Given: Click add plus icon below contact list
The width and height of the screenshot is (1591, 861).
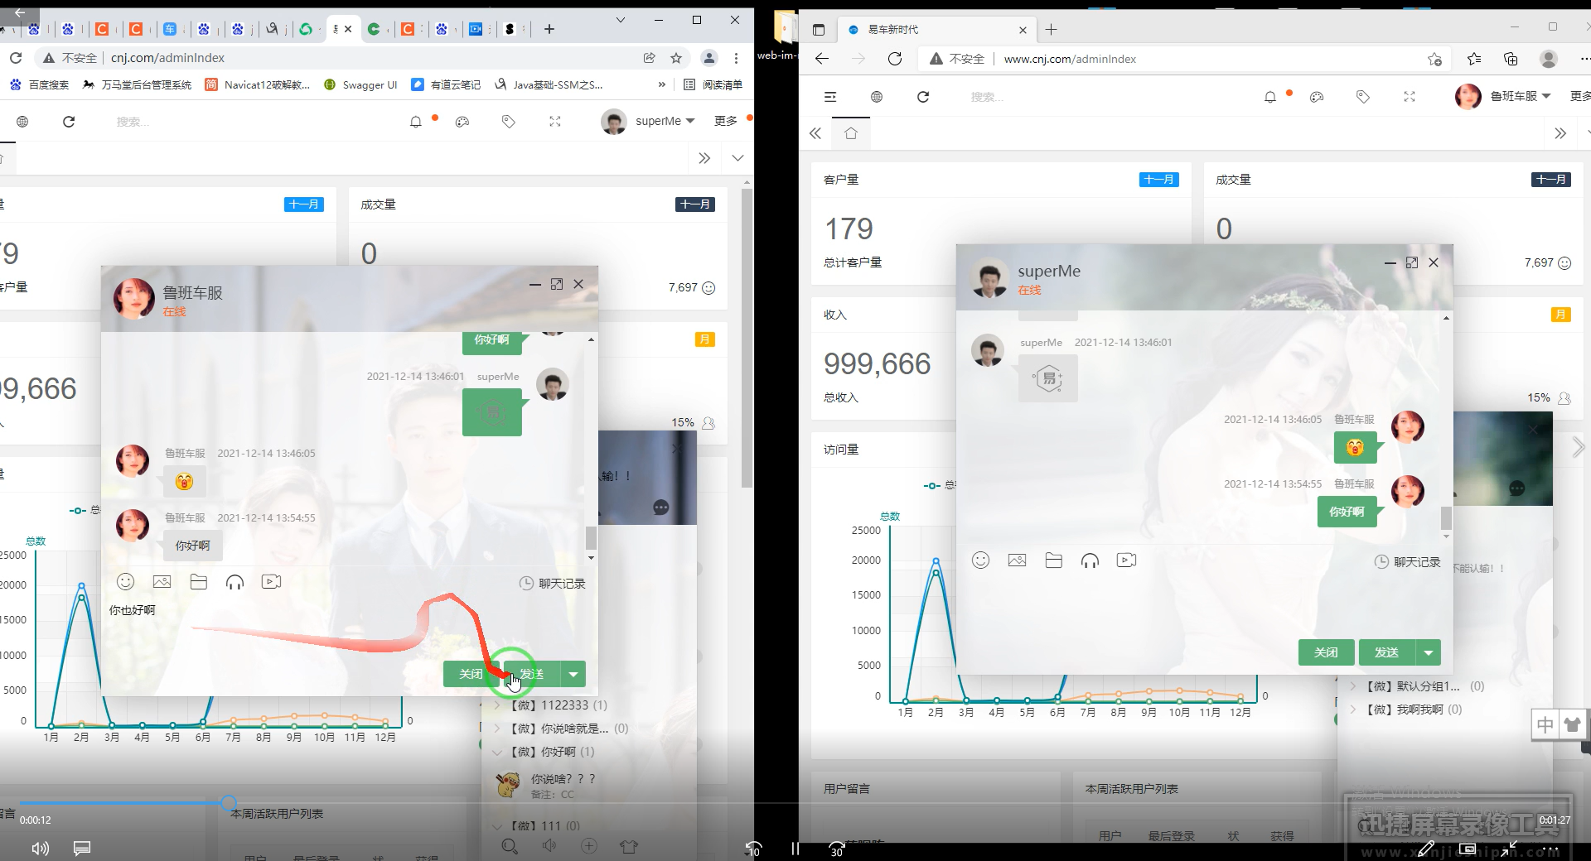Looking at the screenshot, I should click(x=589, y=846).
